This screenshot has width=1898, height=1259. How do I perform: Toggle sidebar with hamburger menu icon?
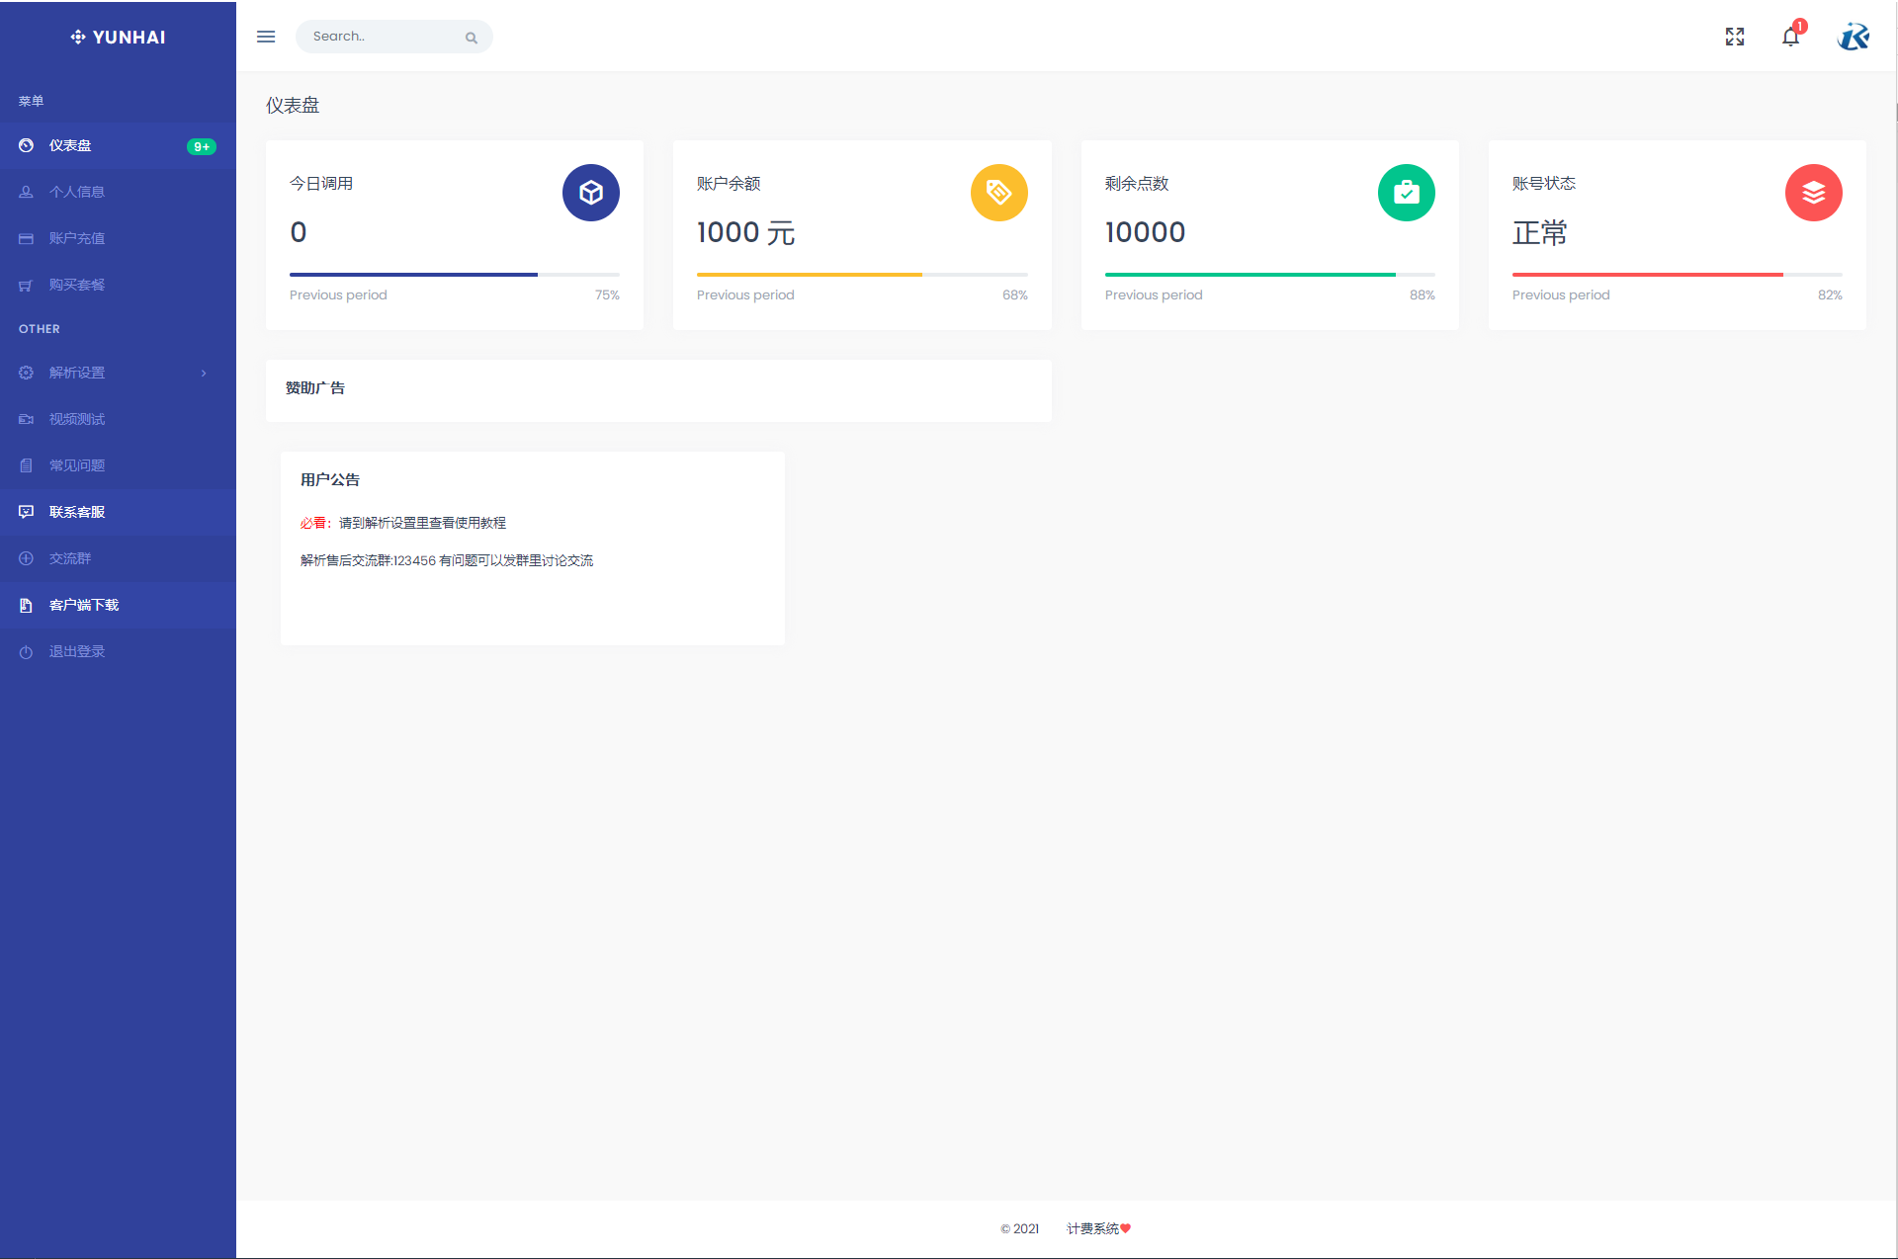(266, 37)
